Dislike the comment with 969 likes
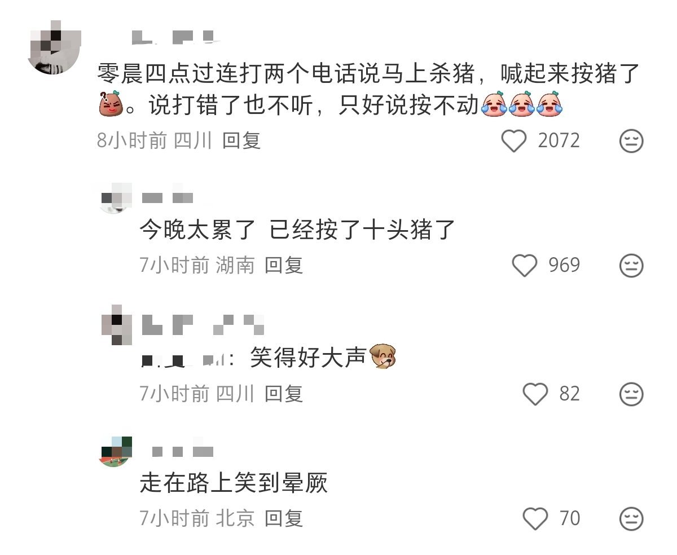 pyautogui.click(x=631, y=265)
